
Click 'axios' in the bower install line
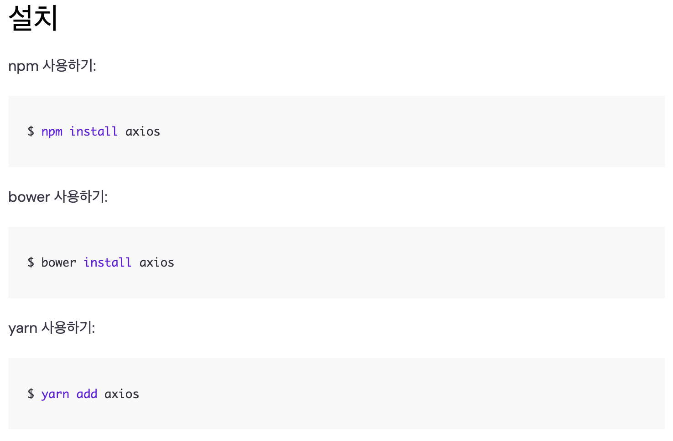tap(157, 262)
